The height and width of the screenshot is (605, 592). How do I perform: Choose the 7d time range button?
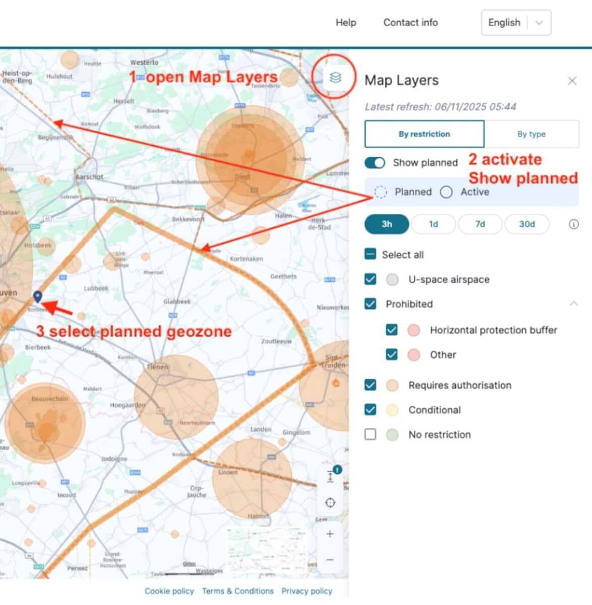pyautogui.click(x=480, y=224)
